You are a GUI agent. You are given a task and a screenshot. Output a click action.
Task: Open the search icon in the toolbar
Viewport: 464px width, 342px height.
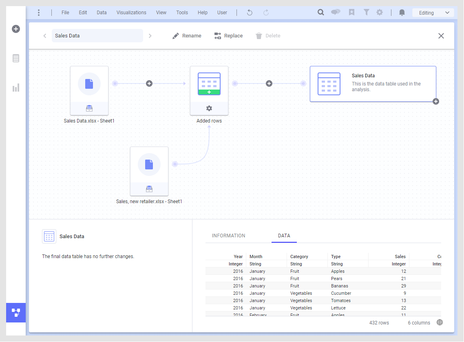click(320, 12)
